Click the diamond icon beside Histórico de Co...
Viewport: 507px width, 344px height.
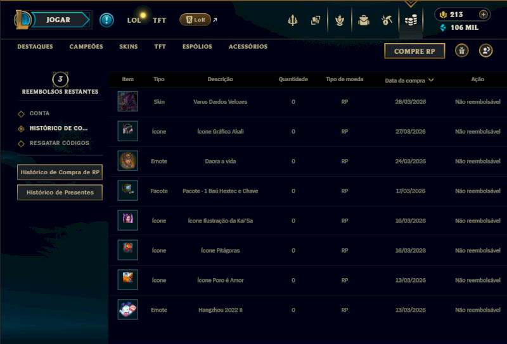[22, 129]
